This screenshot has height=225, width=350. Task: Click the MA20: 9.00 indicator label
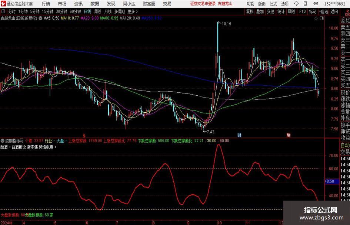coord(90,18)
